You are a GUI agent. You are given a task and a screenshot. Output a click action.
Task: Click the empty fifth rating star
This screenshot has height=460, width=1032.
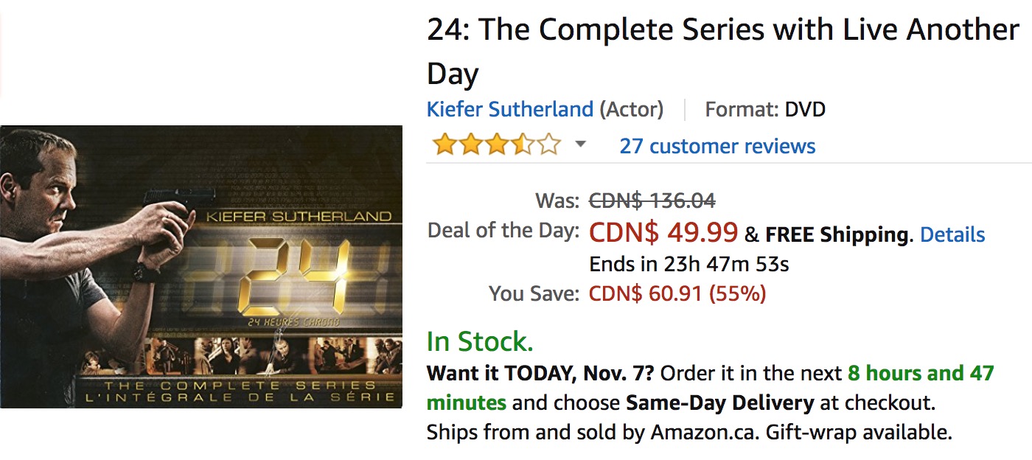pyautogui.click(x=548, y=145)
